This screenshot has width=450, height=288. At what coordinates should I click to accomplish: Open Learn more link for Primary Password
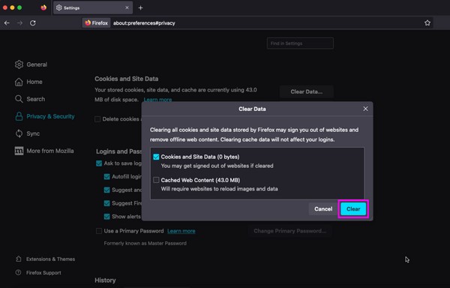(x=181, y=231)
